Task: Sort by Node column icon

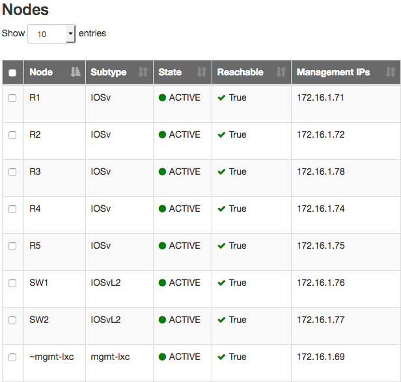Action: click(76, 72)
